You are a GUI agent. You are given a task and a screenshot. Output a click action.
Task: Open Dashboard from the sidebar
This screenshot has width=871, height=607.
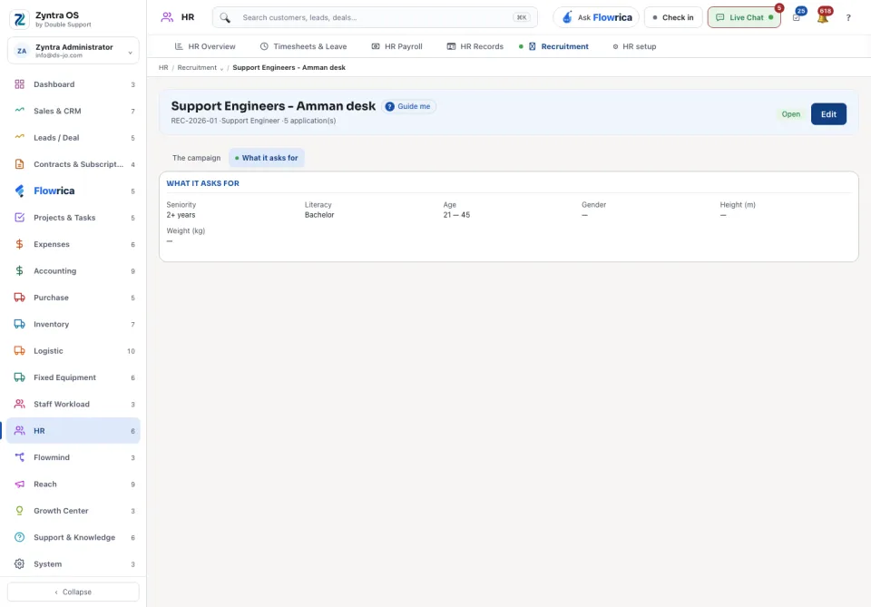pyautogui.click(x=73, y=84)
